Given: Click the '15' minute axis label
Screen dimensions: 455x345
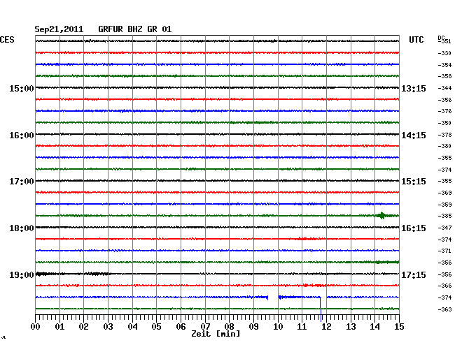Looking at the screenshot, I should coord(399,327).
